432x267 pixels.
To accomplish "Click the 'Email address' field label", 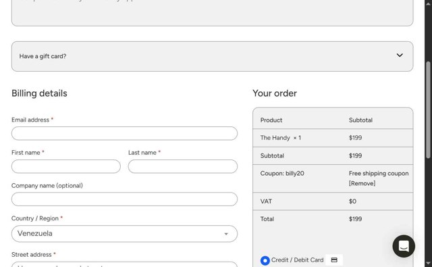I will pyautogui.click(x=30, y=120).
